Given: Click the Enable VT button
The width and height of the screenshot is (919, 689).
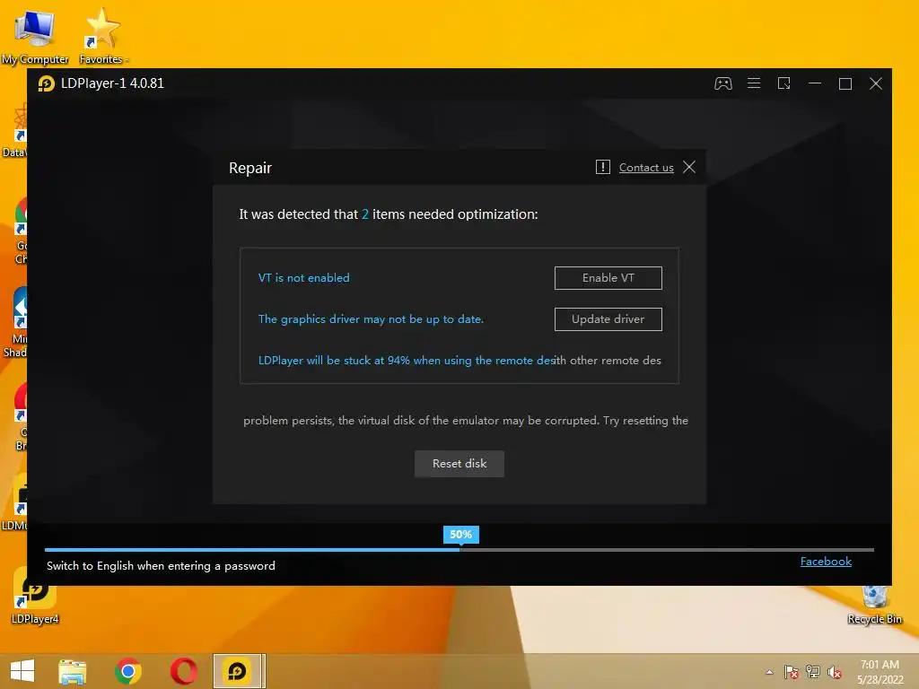Looking at the screenshot, I should [x=608, y=278].
